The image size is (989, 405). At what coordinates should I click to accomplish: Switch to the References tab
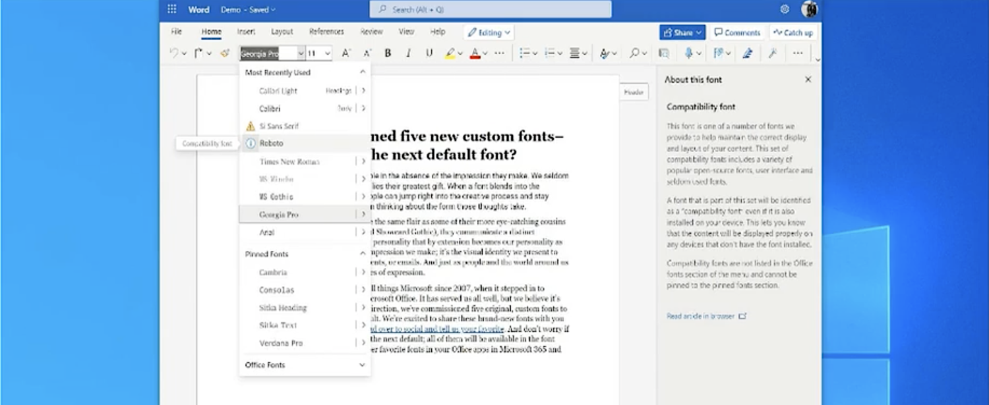326,32
